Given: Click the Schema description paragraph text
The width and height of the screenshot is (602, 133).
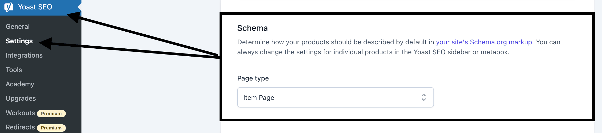Looking at the screenshot, I should click(x=333, y=52).
